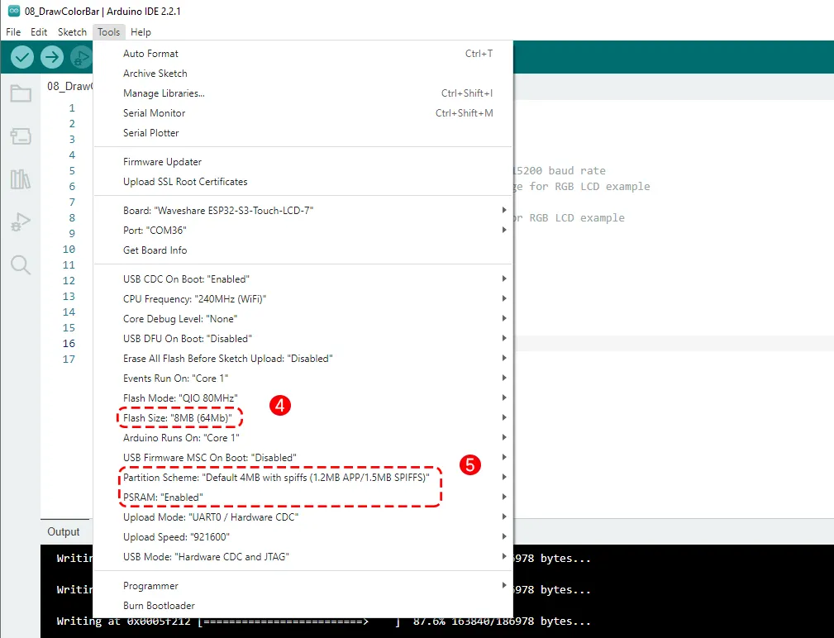Expand the Board submenu arrow
Image resolution: width=834 pixels, height=638 pixels.
tap(503, 211)
